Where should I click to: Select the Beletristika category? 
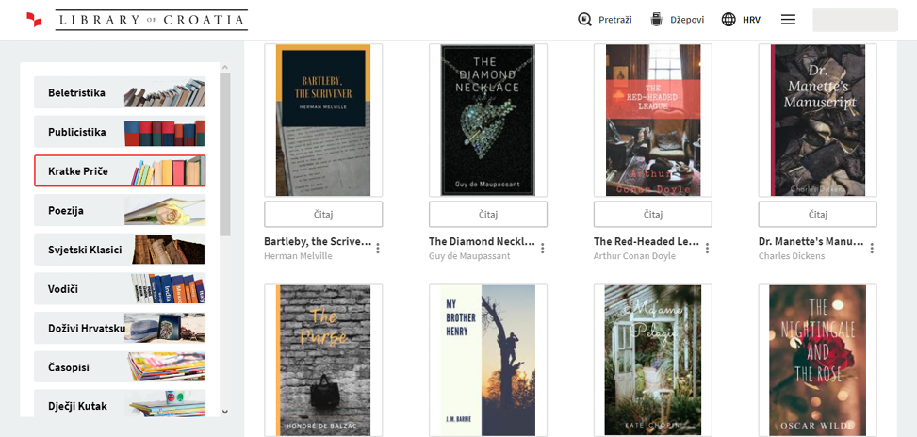[x=120, y=93]
